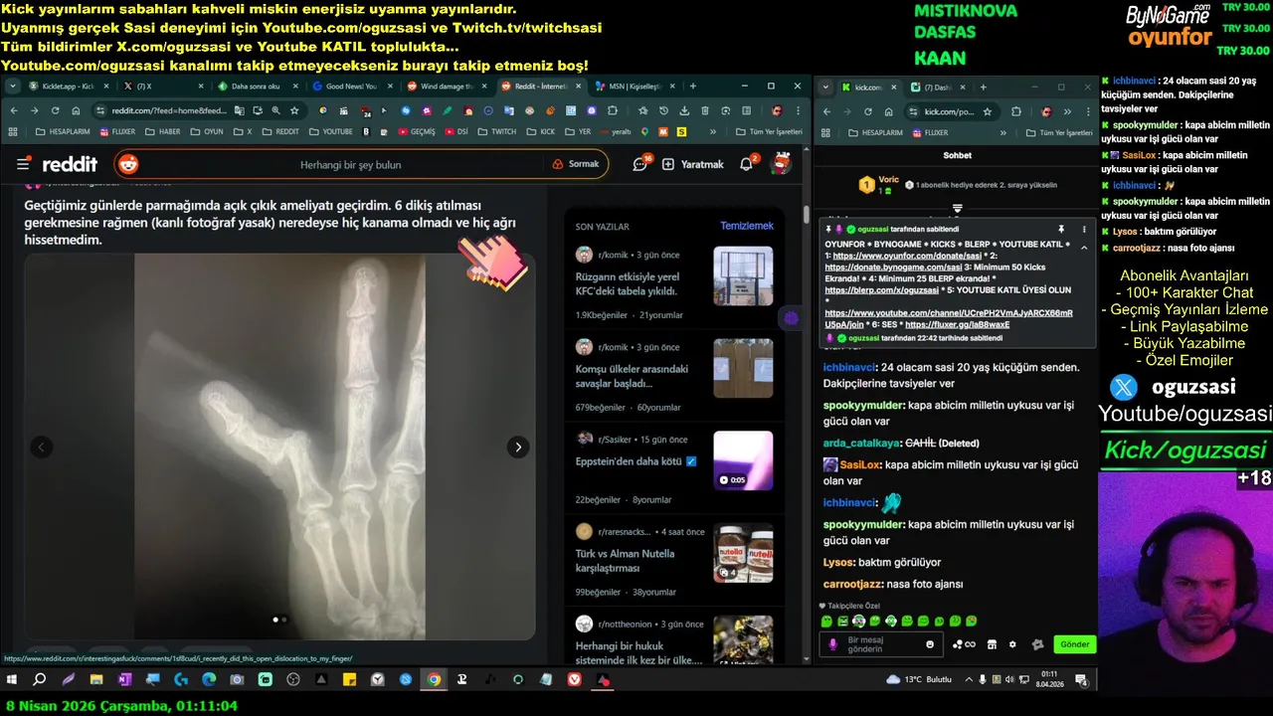This screenshot has width=1273, height=716.
Task: Unpin the pinned chat message with the pin icon
Action: [1061, 229]
